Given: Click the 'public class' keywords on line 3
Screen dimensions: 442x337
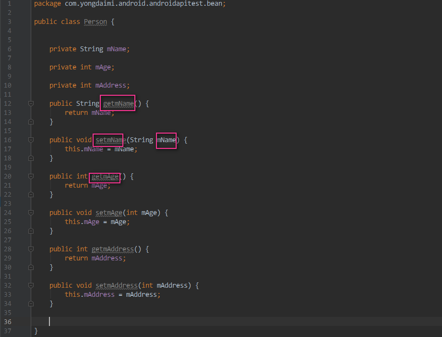Looking at the screenshot, I should [57, 22].
